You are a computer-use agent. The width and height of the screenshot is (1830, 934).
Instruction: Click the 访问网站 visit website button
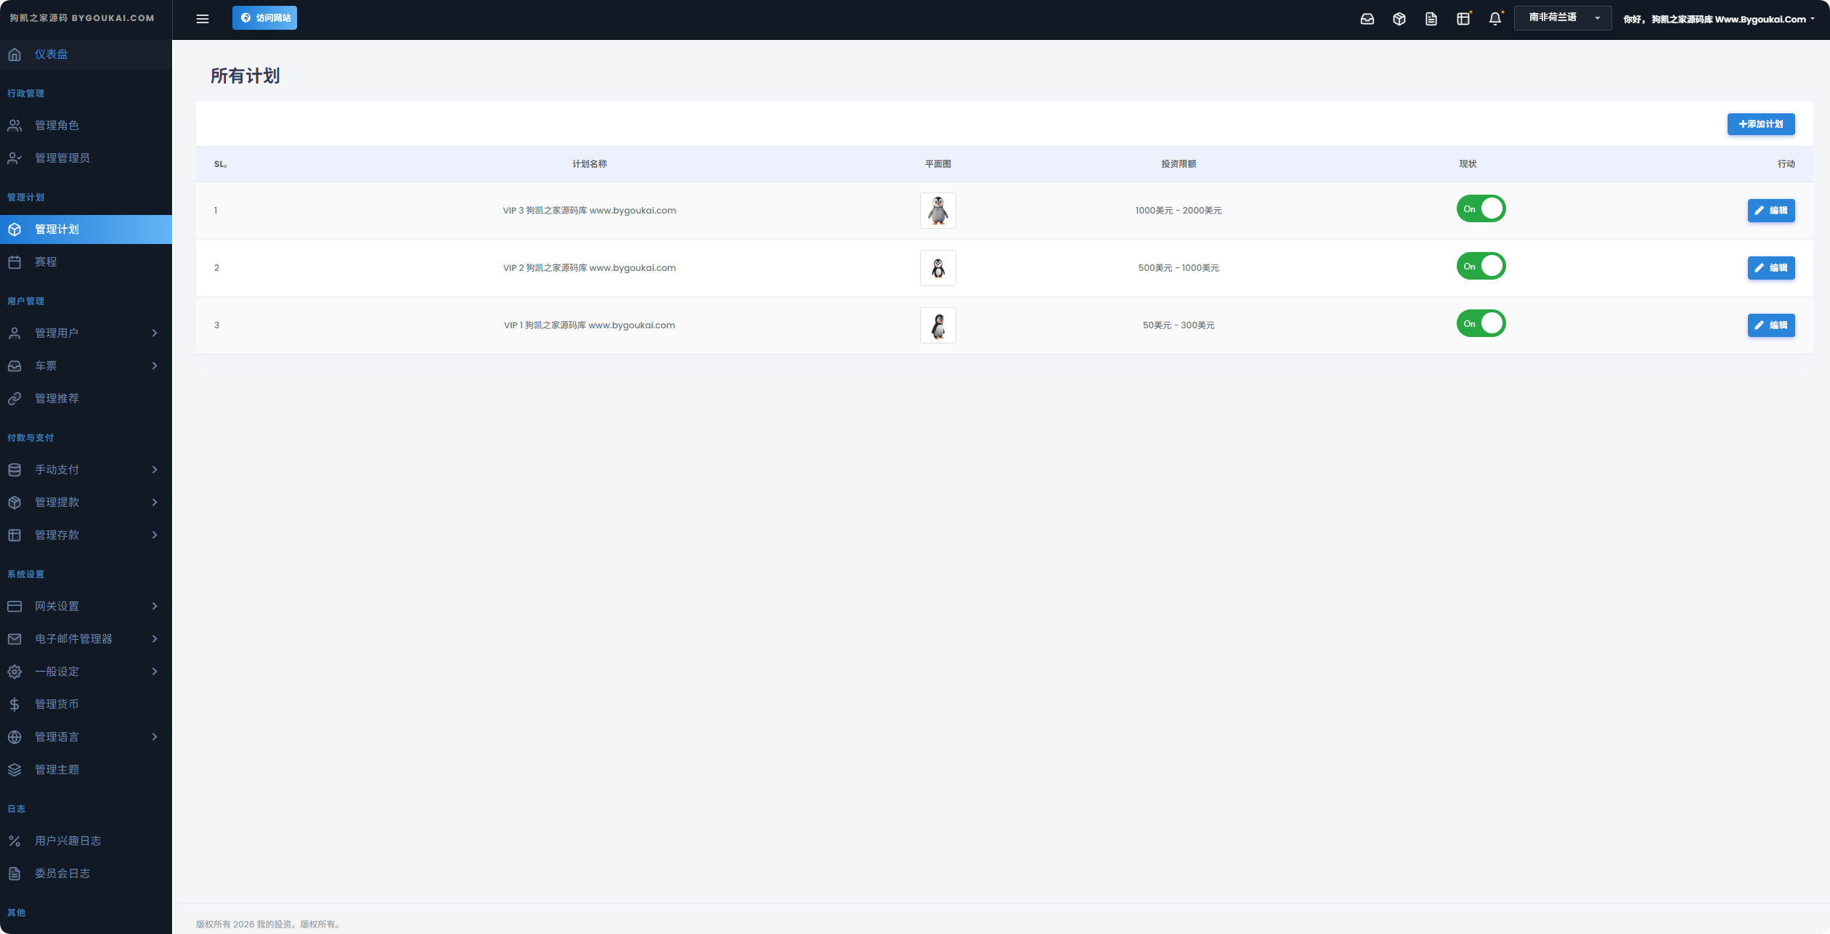click(264, 18)
